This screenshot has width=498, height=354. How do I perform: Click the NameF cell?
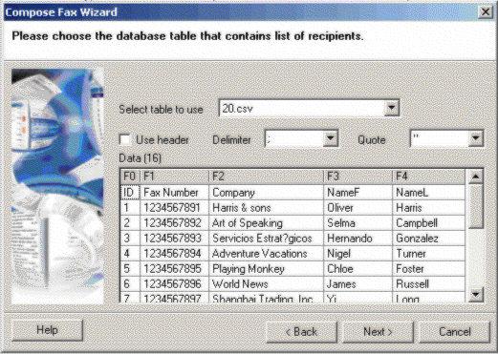pyautogui.click(x=357, y=193)
